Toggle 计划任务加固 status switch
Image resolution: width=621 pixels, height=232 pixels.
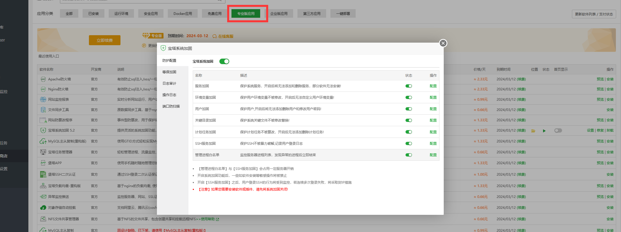click(x=409, y=132)
